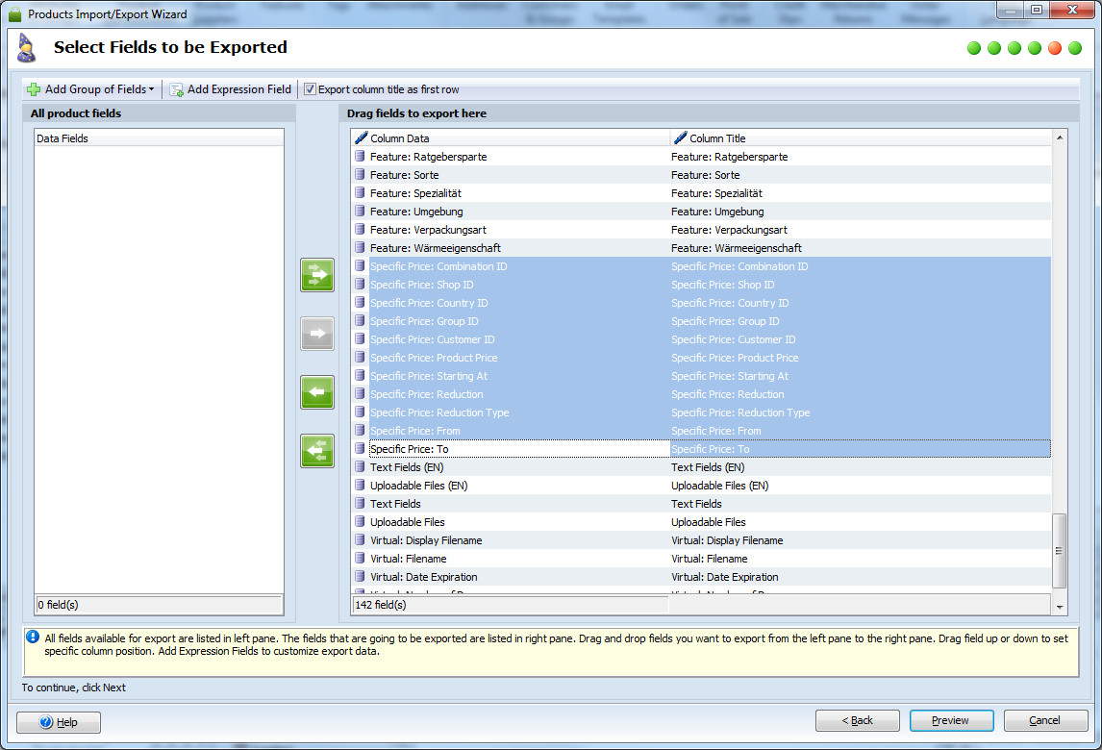Select the Text Fields row

click(701, 503)
